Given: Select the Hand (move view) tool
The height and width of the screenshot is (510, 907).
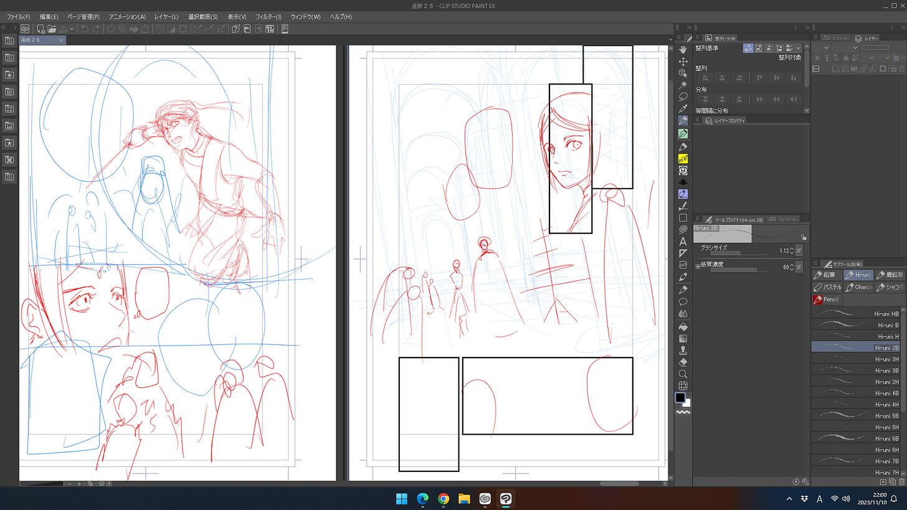Looking at the screenshot, I should tap(683, 49).
